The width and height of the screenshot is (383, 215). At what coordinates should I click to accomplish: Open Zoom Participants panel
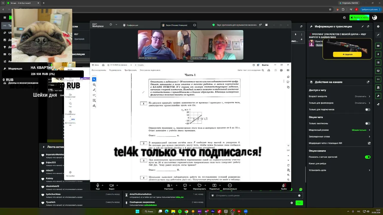(168, 187)
